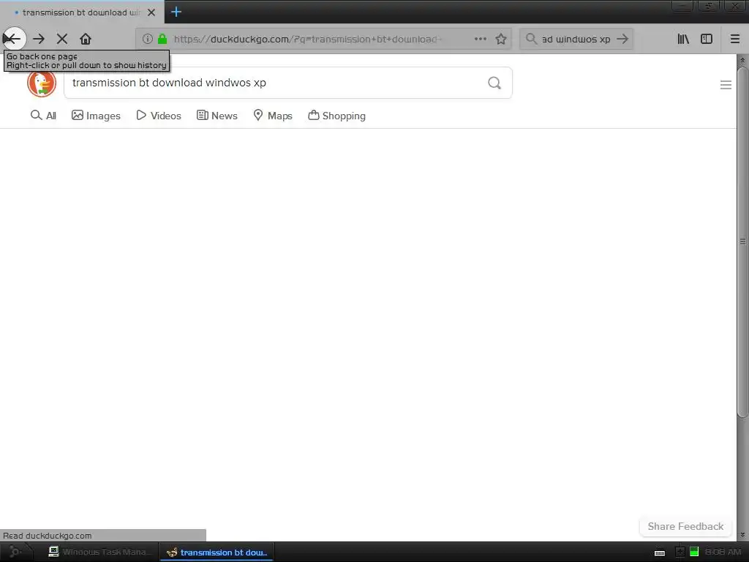This screenshot has height=562, width=749.
Task: Close the transmission bt download tab
Action: pos(151,12)
